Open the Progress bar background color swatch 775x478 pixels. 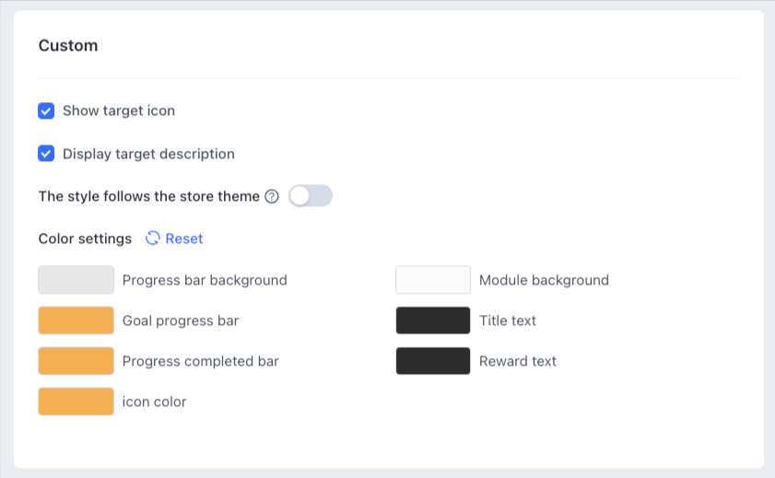click(76, 280)
